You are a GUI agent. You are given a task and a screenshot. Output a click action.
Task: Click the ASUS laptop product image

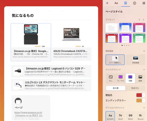tap(71, 34)
